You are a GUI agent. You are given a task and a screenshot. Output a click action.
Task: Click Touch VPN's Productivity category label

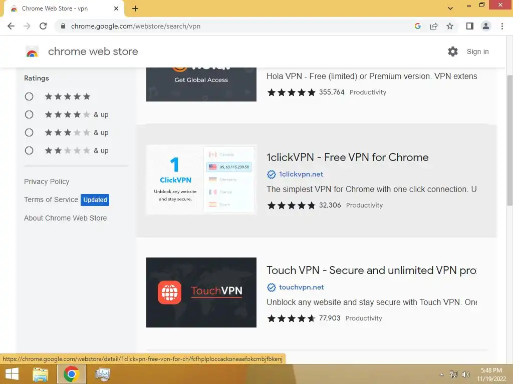[x=364, y=318]
